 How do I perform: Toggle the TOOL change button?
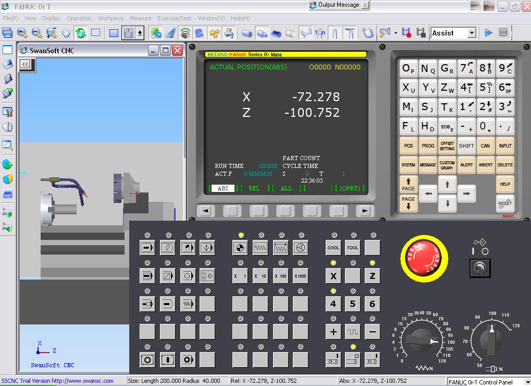pyautogui.click(x=353, y=248)
